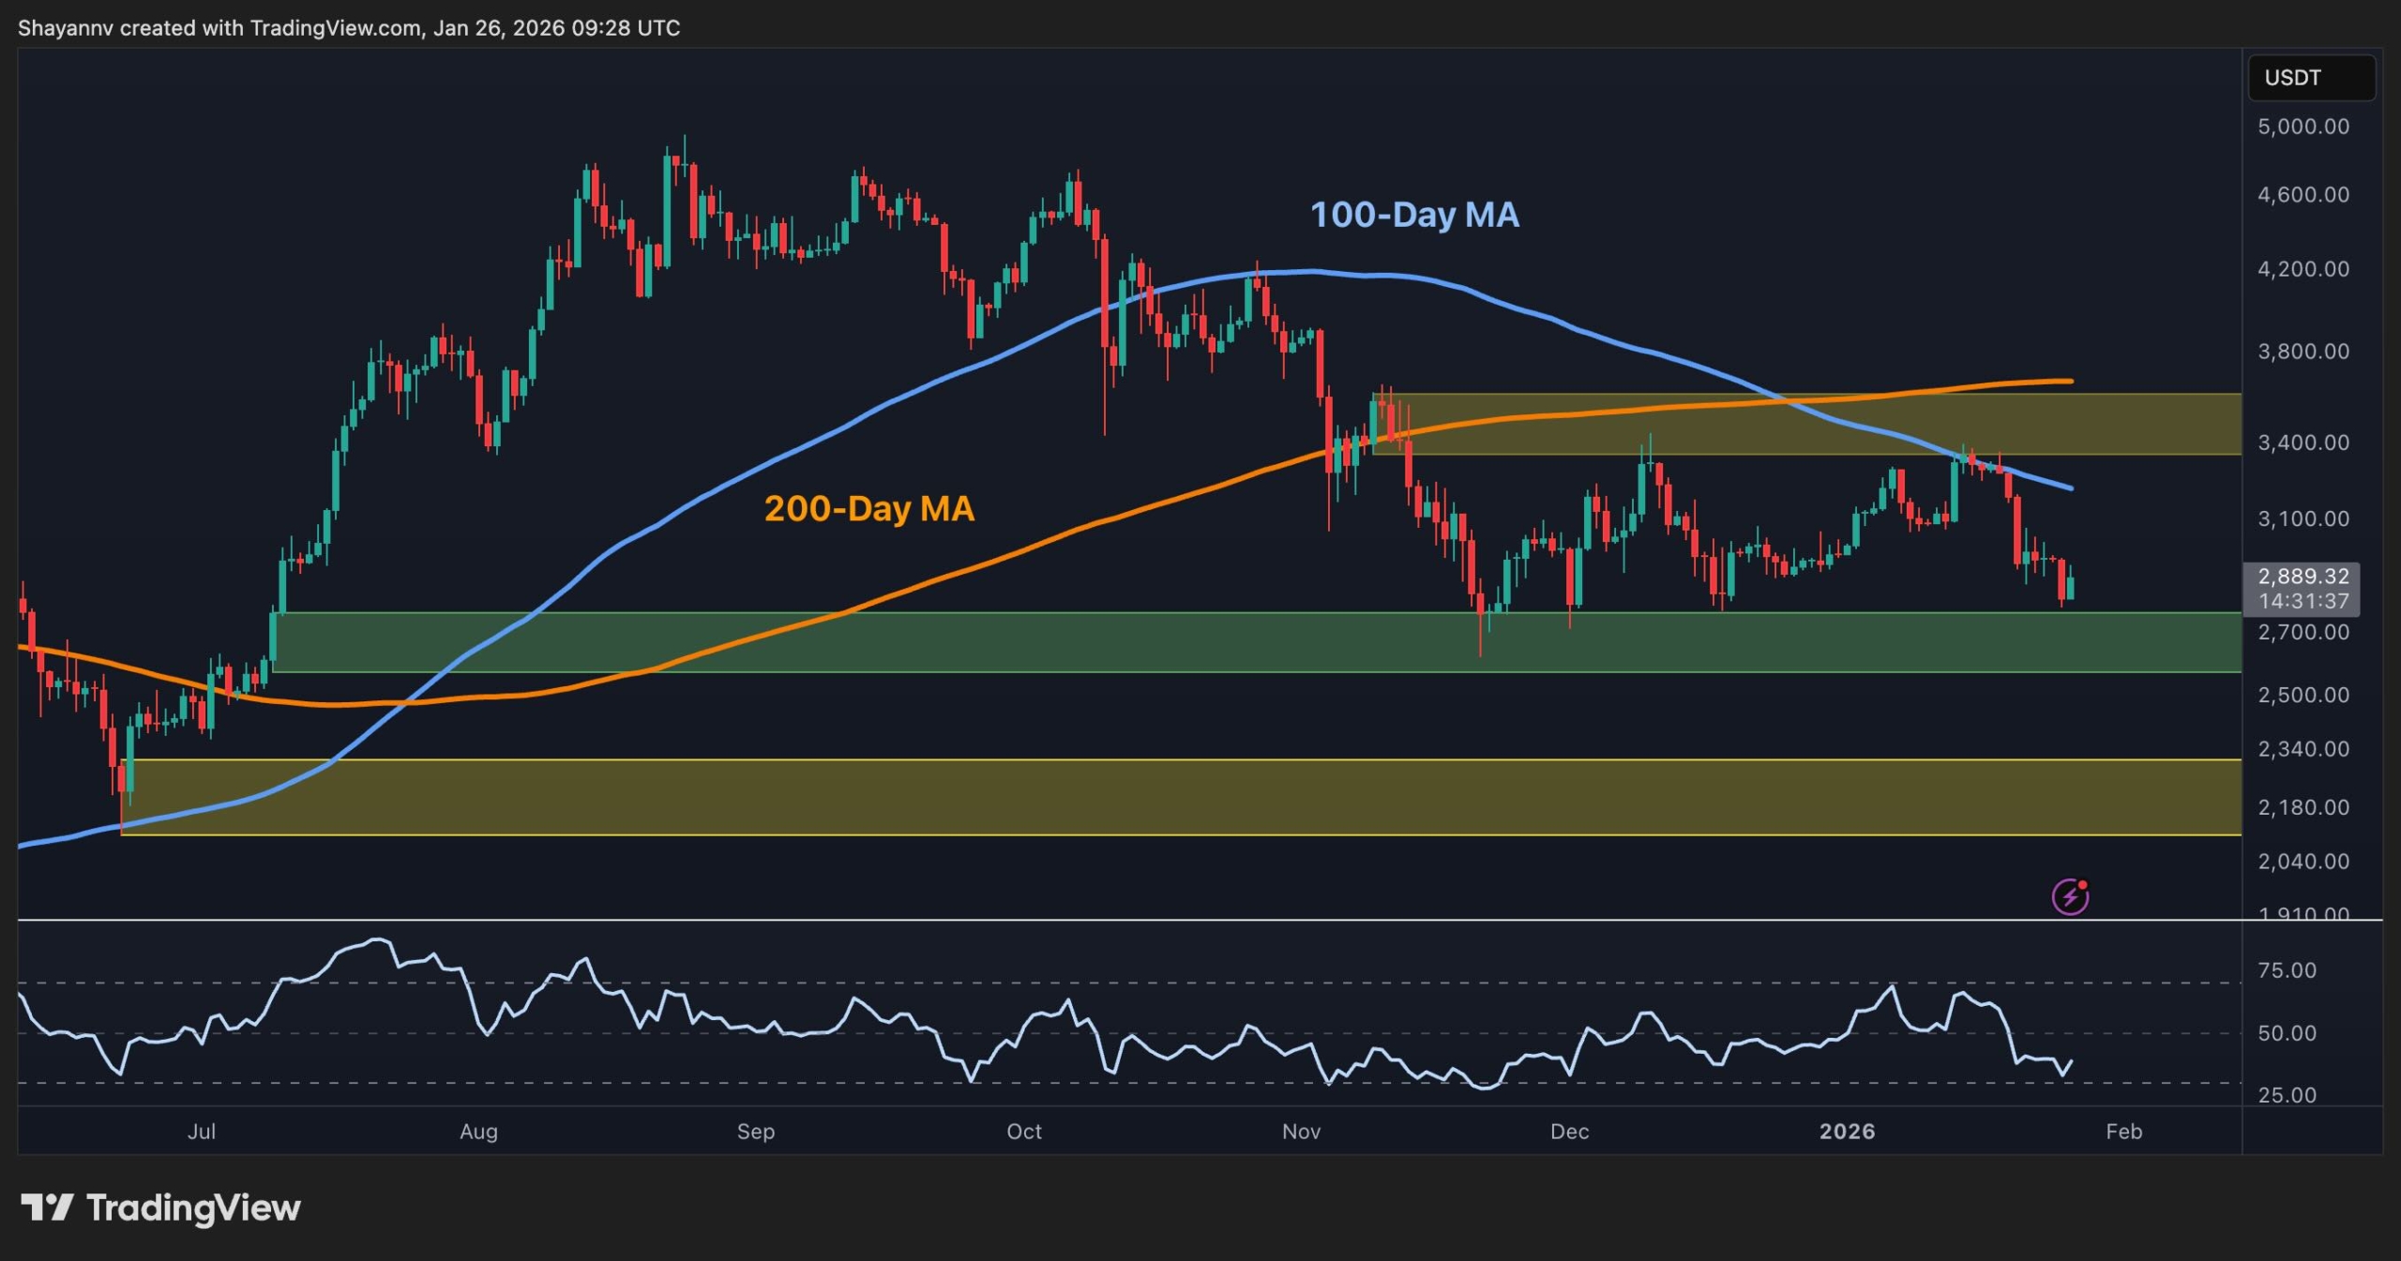Select the 200-Day MA label on the chart
Screen dimensions: 2401x1261
pos(870,508)
